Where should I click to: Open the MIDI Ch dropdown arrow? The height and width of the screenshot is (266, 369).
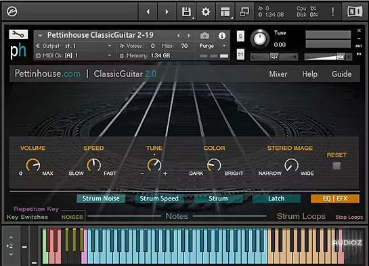click(110, 55)
